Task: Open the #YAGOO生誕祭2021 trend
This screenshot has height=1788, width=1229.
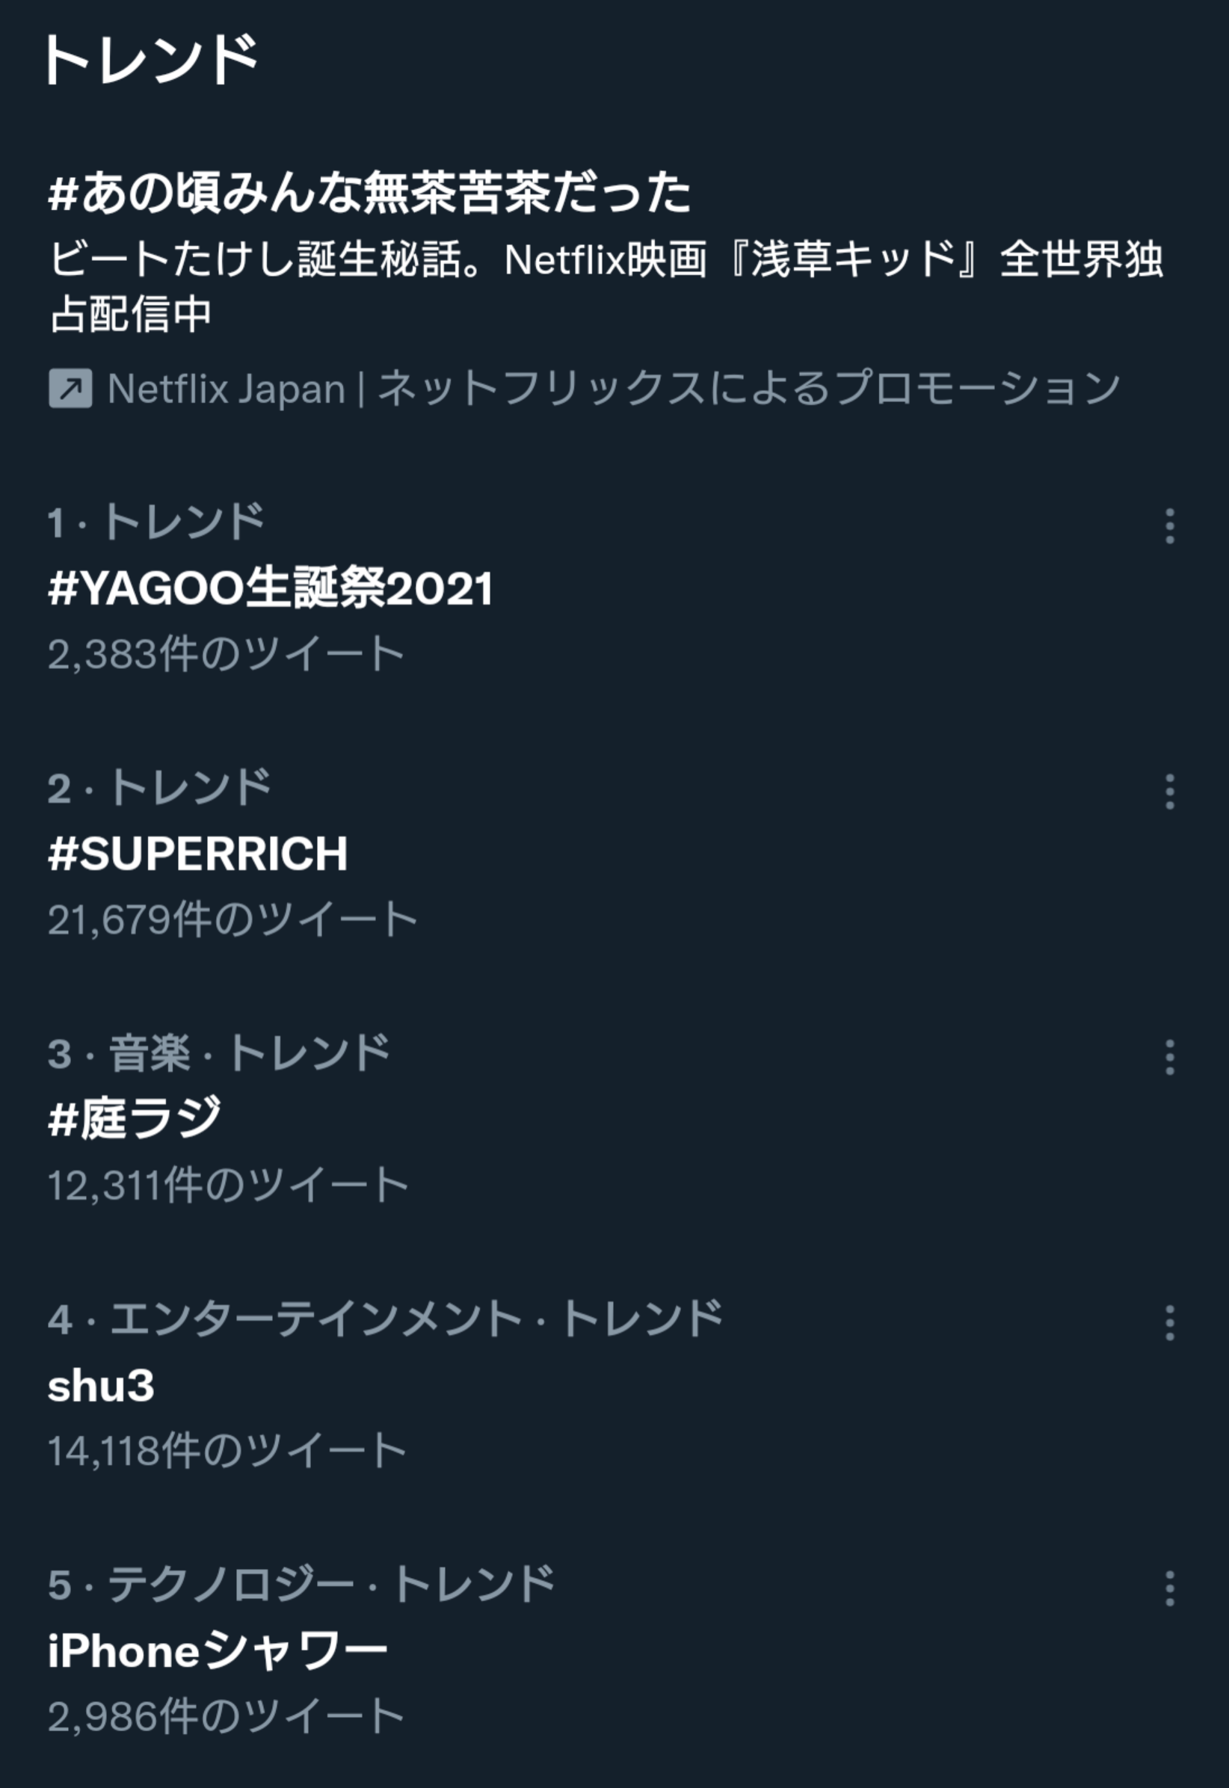Action: pos(271,589)
